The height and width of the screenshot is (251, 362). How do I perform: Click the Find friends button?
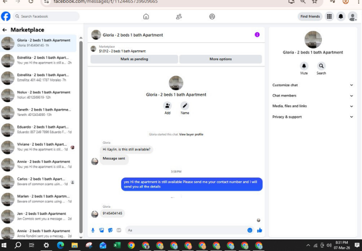(310, 16)
